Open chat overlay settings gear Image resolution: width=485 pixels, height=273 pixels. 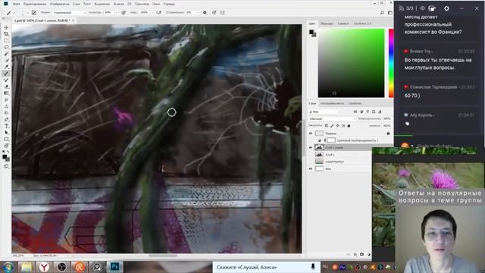click(446, 8)
